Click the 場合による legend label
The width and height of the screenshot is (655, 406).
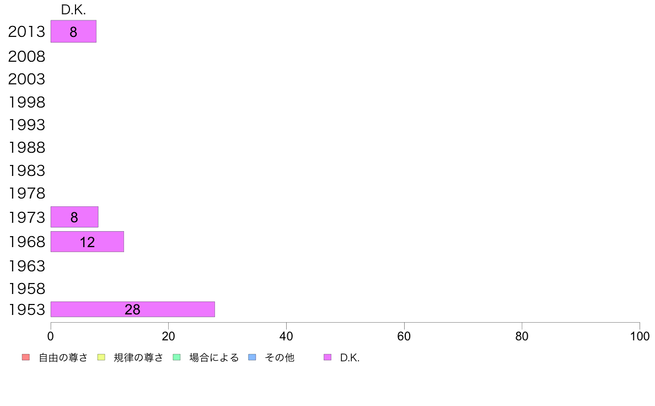coord(214,358)
